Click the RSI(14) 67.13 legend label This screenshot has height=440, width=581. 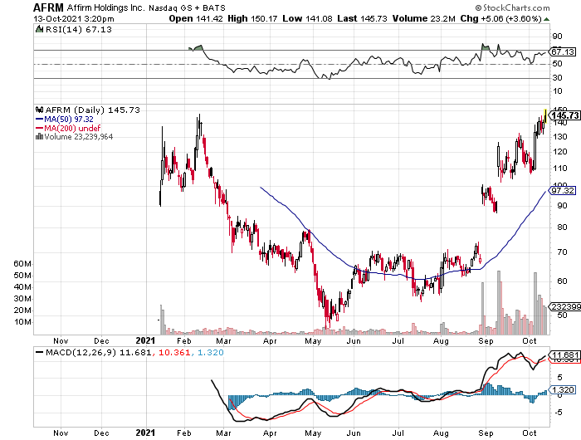79,29
